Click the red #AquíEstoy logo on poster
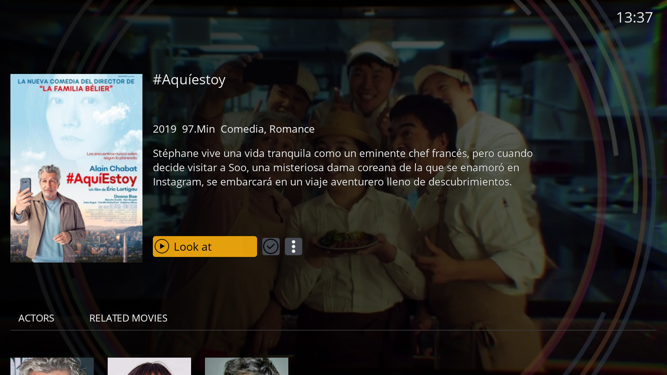 [x=102, y=179]
